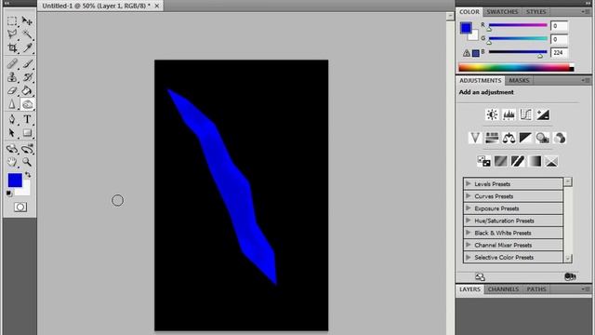Select the Eraser tool
Screen dimensions: 595x335
coord(12,91)
